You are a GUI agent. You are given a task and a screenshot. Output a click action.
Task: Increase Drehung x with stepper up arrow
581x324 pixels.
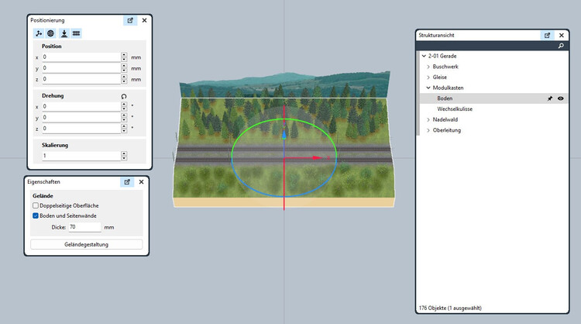click(124, 104)
